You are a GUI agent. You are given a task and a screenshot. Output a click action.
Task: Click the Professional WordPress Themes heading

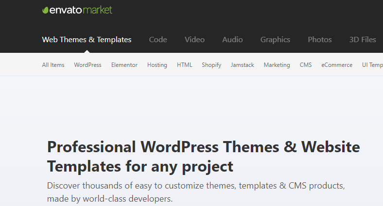point(204,157)
